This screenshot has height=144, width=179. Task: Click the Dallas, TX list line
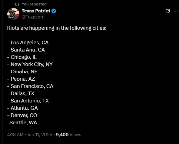point(21,93)
